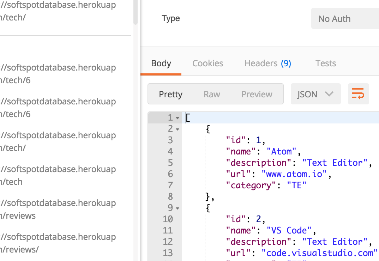
Task: Click the "Atom" name value
Action: pyautogui.click(x=281, y=152)
